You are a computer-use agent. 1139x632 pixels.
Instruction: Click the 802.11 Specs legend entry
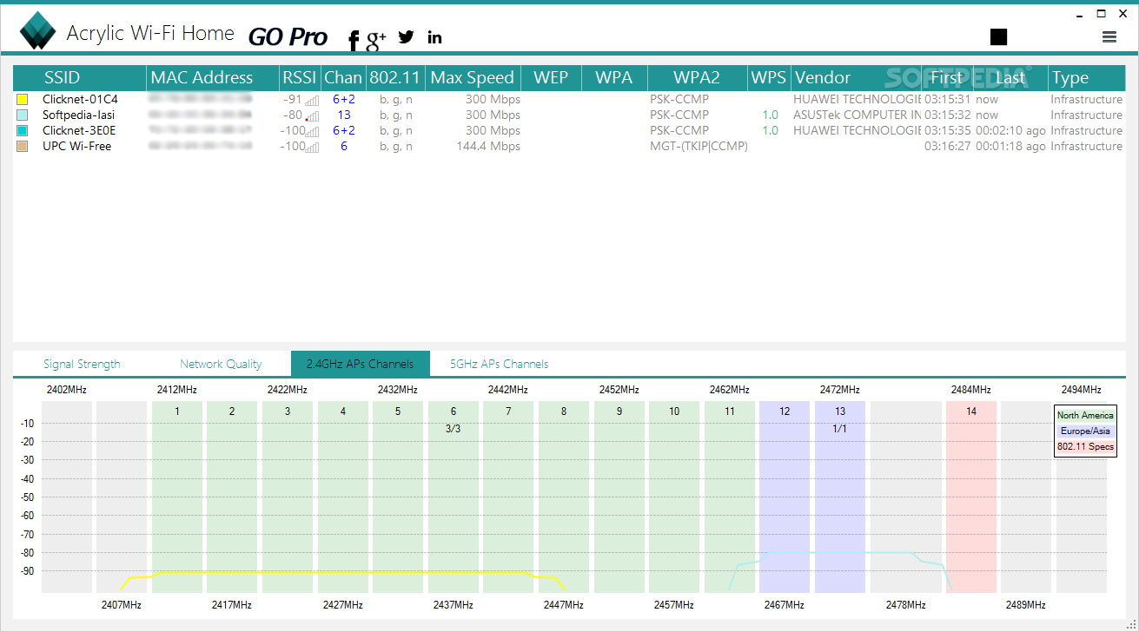(x=1085, y=447)
